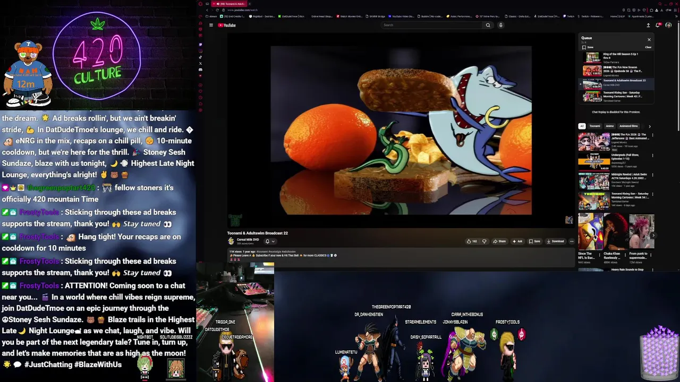Select Toonami & Adultswim Broadcast 22 in queue
The image size is (680, 382).
click(x=616, y=83)
